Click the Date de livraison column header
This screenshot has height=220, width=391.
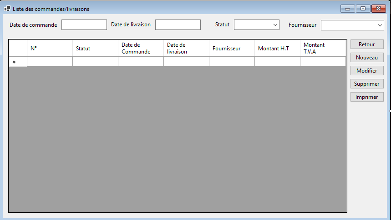186,48
